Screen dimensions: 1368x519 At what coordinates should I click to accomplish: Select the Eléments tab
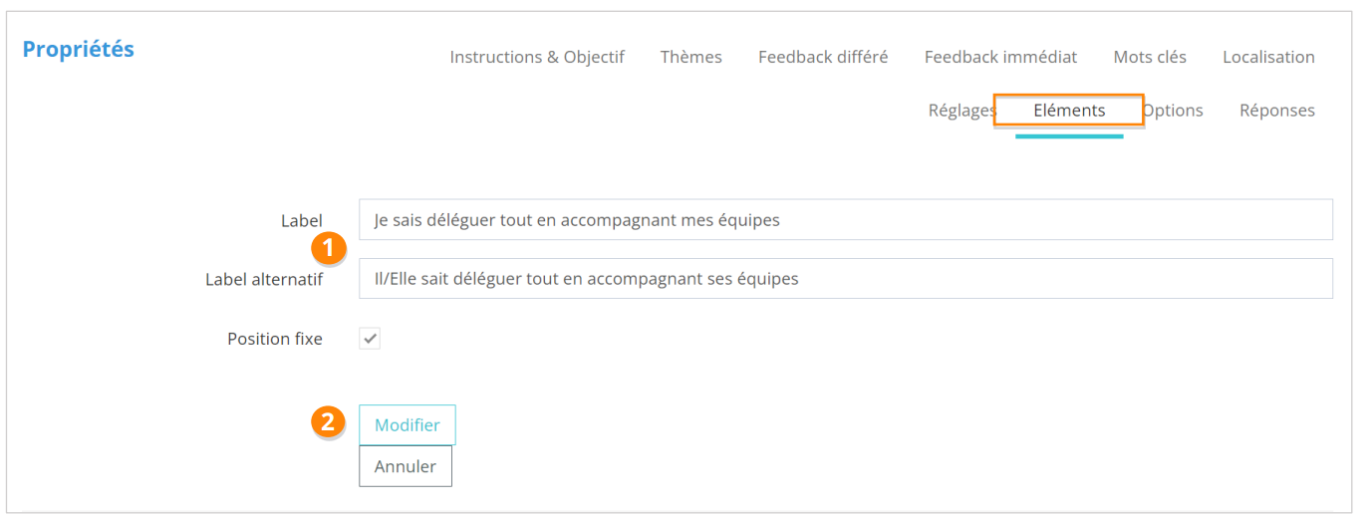1069,111
